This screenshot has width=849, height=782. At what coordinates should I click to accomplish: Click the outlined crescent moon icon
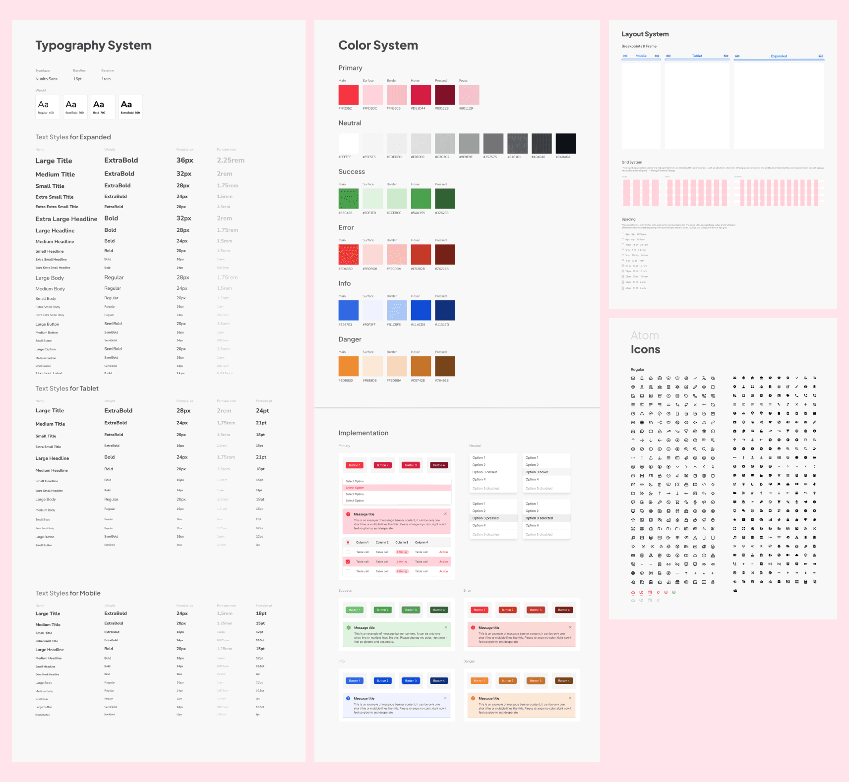(x=651, y=484)
